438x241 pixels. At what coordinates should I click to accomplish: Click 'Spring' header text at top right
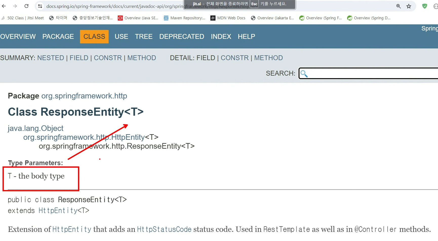[x=430, y=28]
